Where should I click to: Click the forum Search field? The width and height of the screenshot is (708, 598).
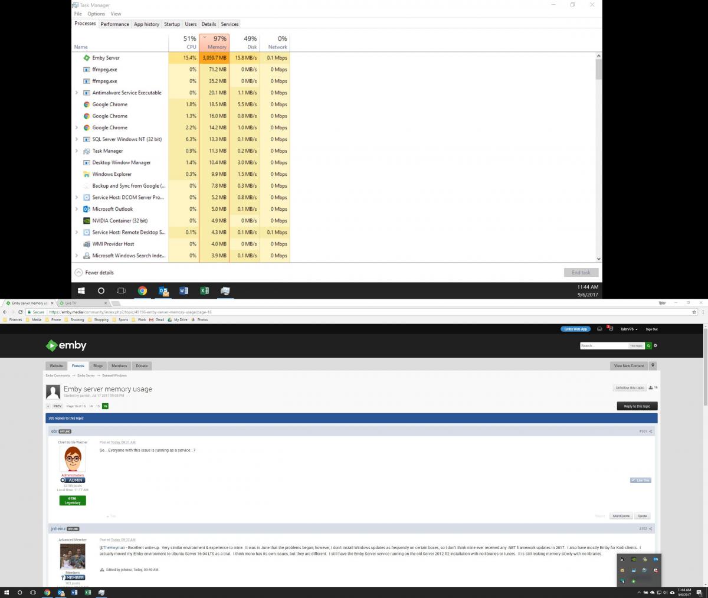point(604,346)
